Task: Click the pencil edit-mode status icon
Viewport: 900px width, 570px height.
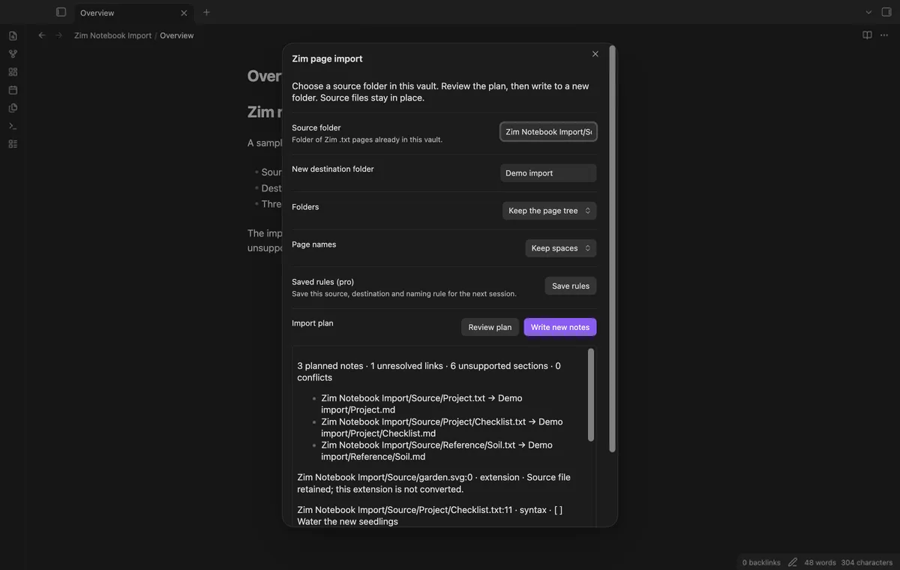Action: pyautogui.click(x=793, y=562)
